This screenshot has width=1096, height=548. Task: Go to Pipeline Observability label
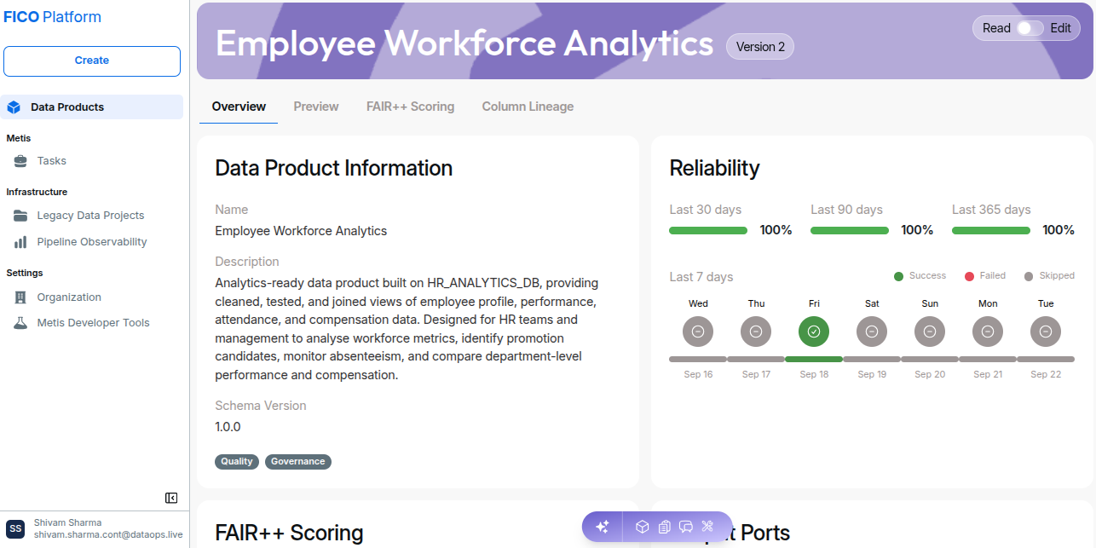[92, 242]
